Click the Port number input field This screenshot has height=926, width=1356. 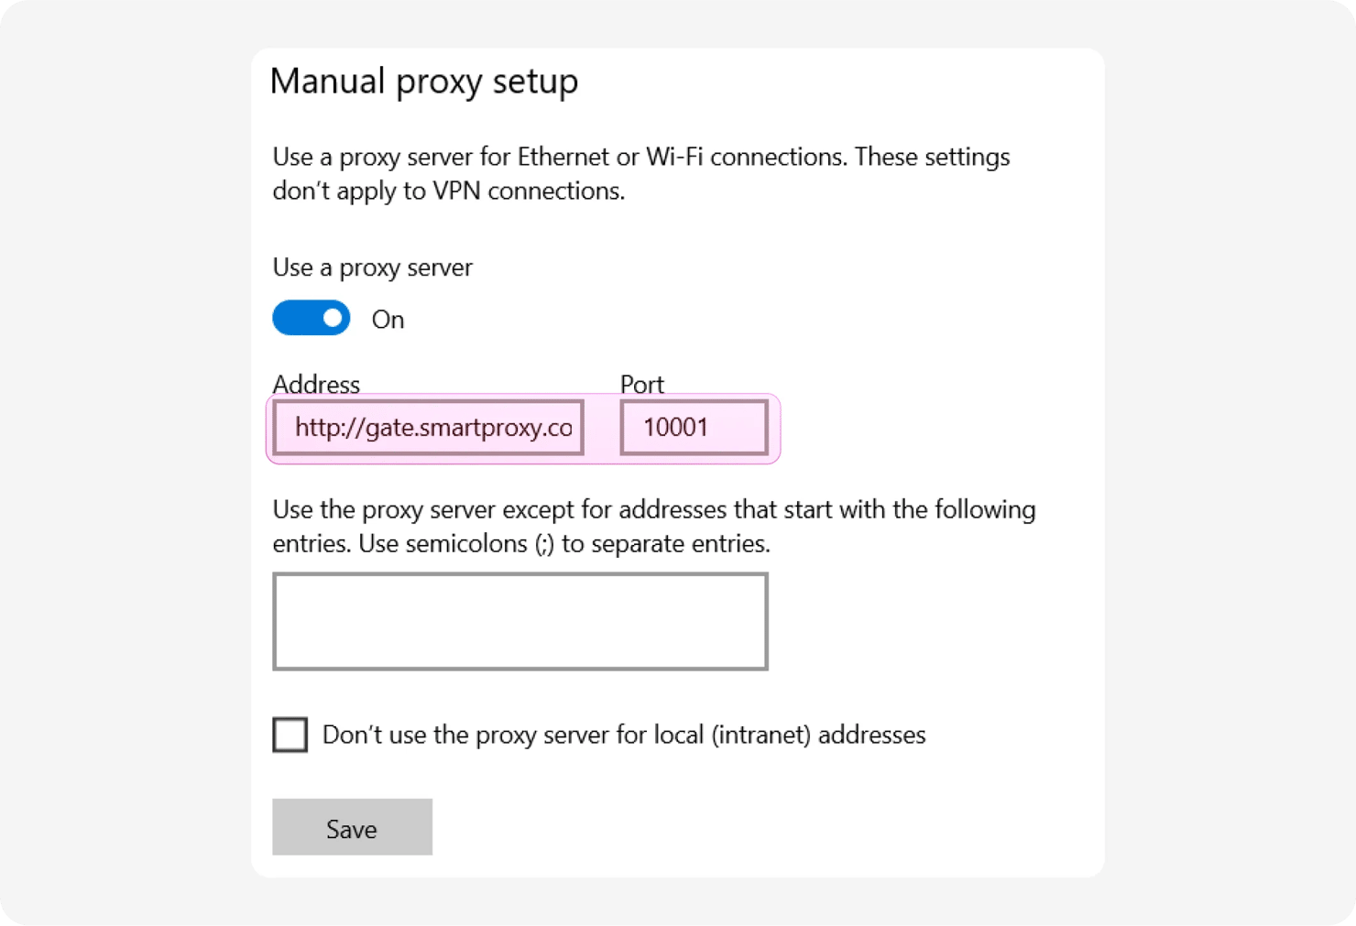694,428
